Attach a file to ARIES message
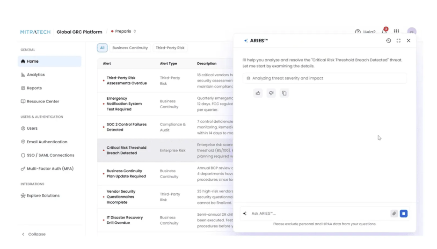This screenshot has height=249, width=437. [x=394, y=213]
